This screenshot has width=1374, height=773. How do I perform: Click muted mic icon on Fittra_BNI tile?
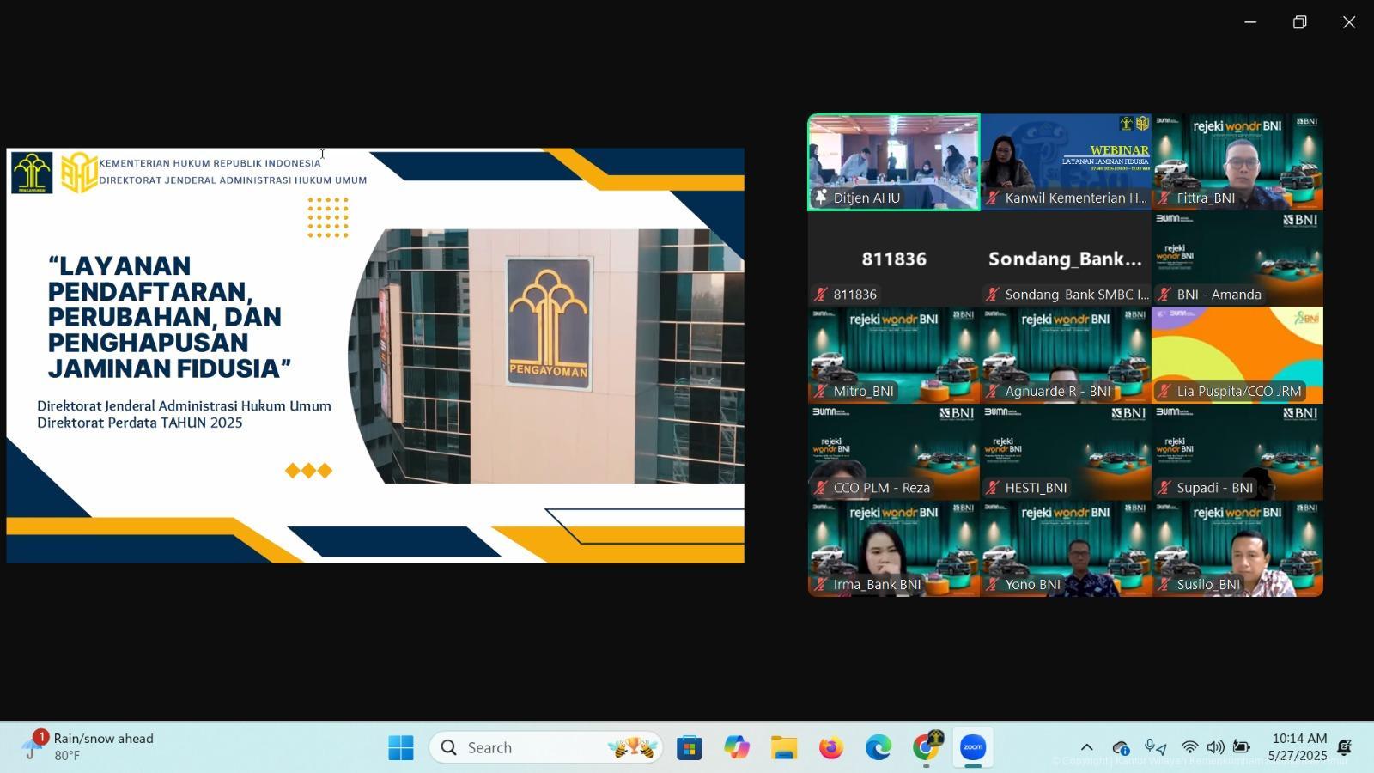click(1164, 198)
